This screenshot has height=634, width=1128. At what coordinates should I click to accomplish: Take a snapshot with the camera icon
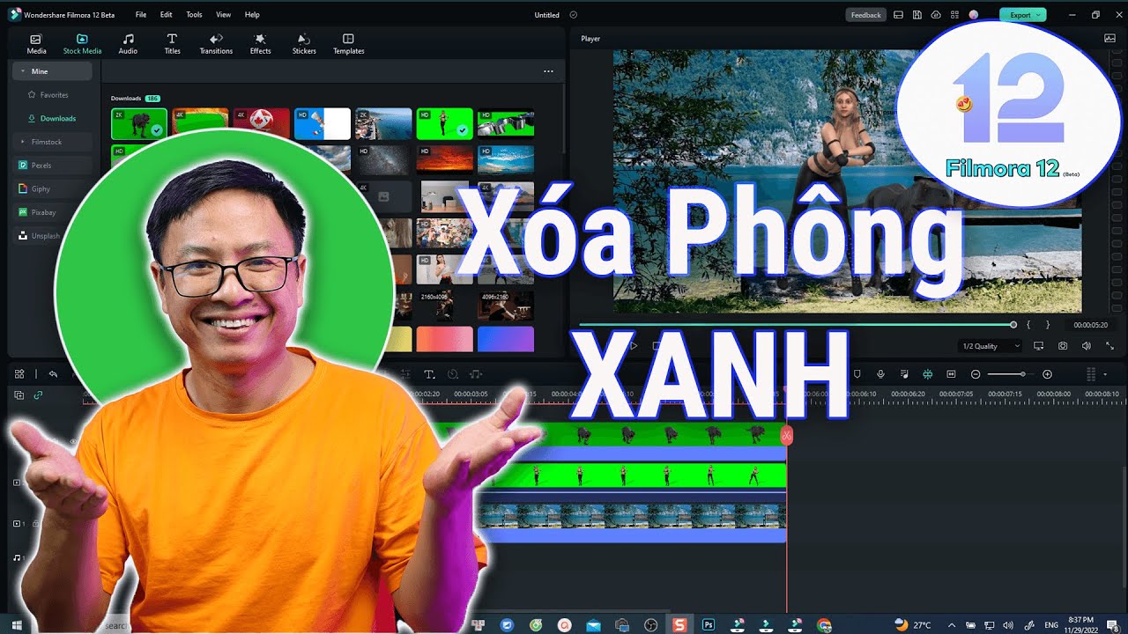click(x=1063, y=346)
